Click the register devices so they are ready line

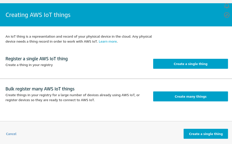(50, 100)
